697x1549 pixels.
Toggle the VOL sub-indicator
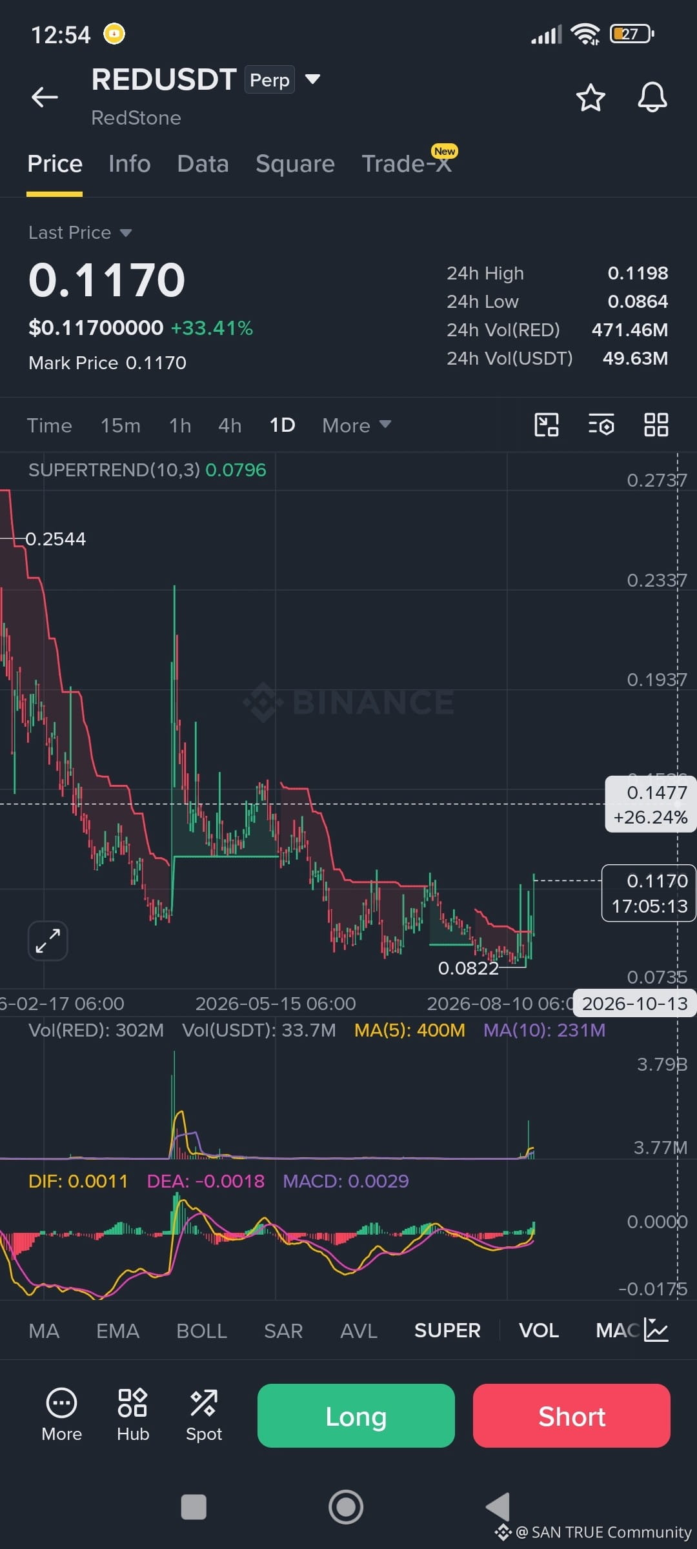point(539,1331)
